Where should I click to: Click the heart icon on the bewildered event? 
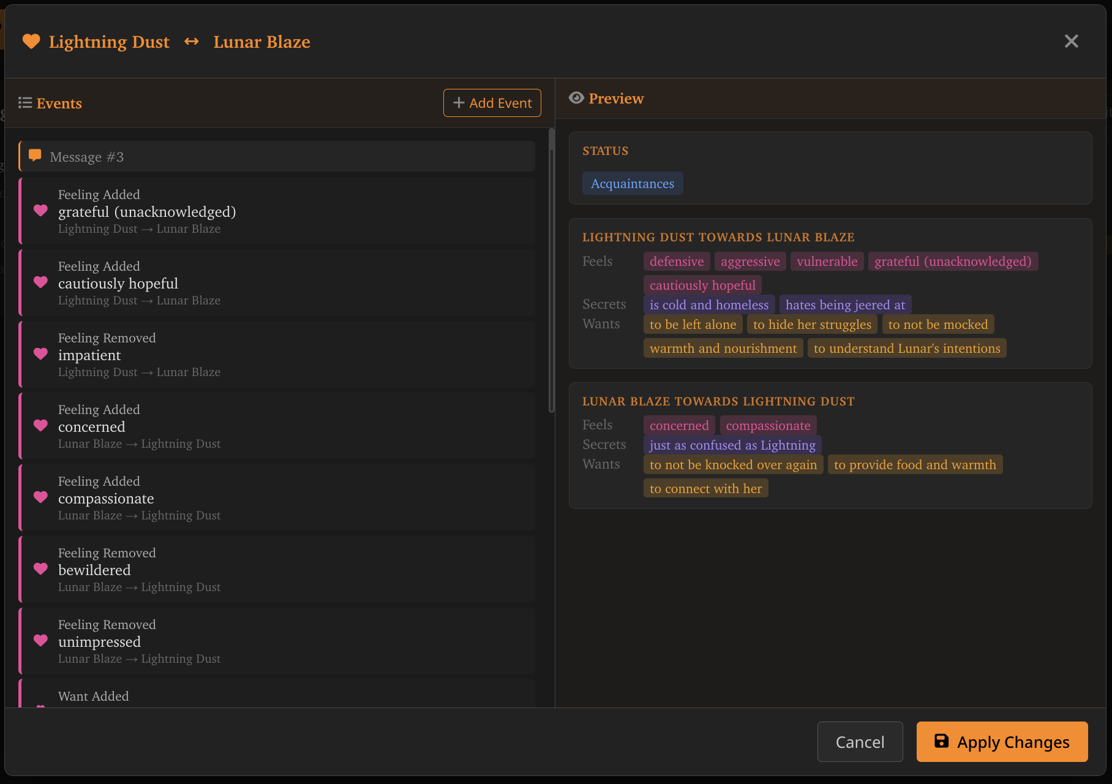point(41,569)
